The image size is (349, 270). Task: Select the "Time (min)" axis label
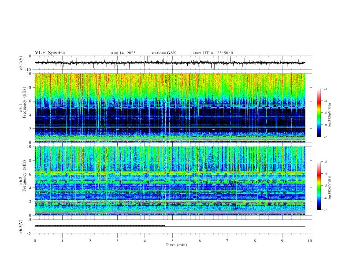(176, 245)
